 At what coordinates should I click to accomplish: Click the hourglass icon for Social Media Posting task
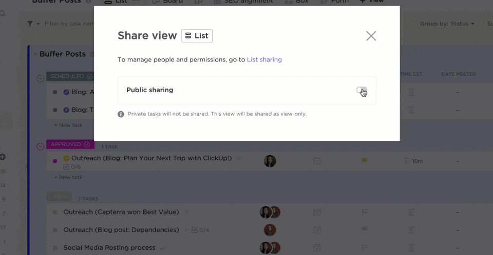coord(411,248)
